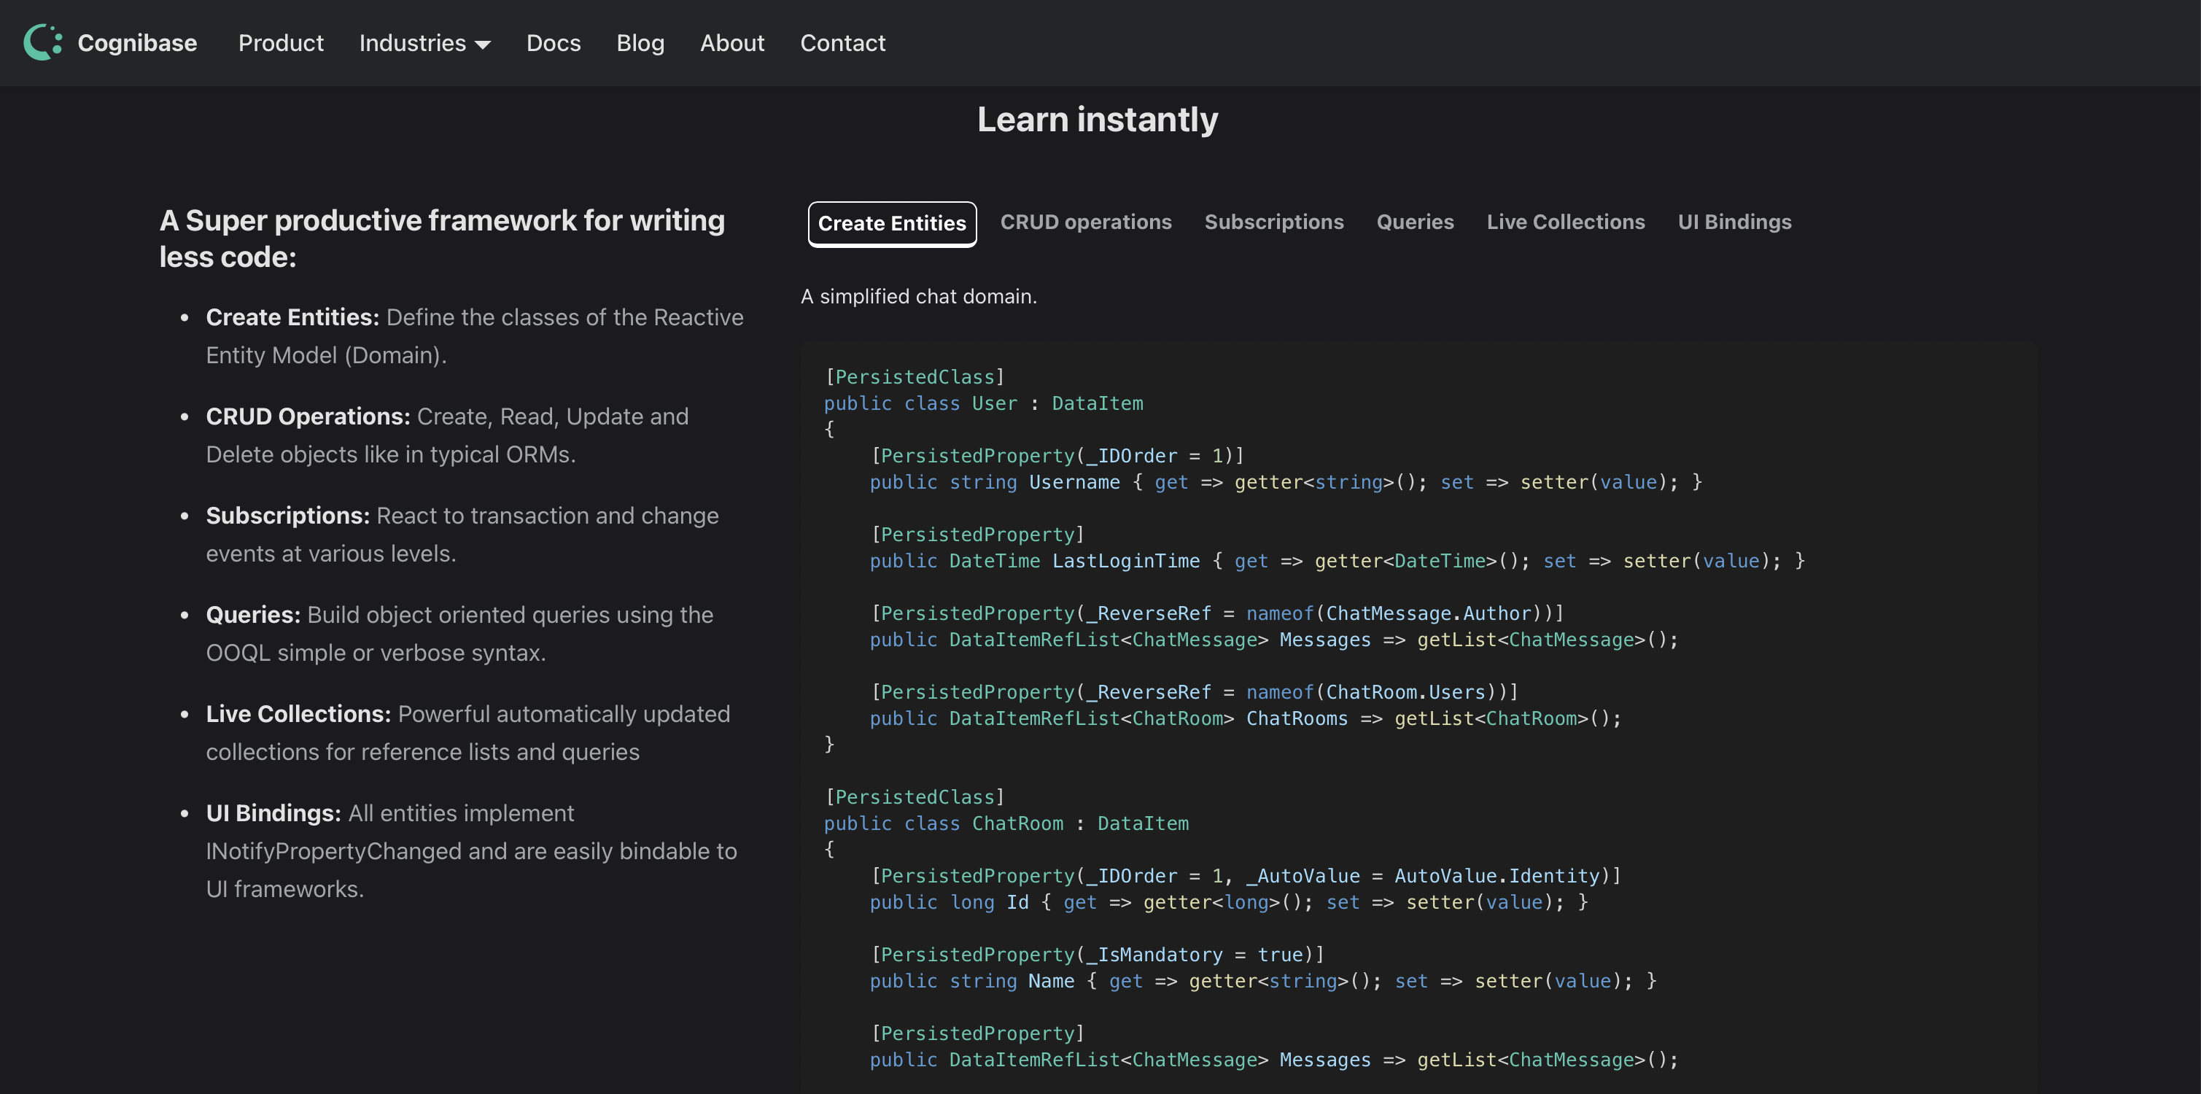Click the 'Subscriptions:' bullet text
Viewport: 2201px width, 1094px height.
[287, 516]
